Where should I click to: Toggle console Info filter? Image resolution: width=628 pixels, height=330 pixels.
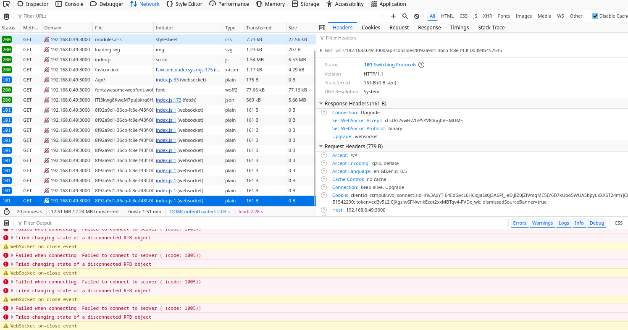point(579,223)
